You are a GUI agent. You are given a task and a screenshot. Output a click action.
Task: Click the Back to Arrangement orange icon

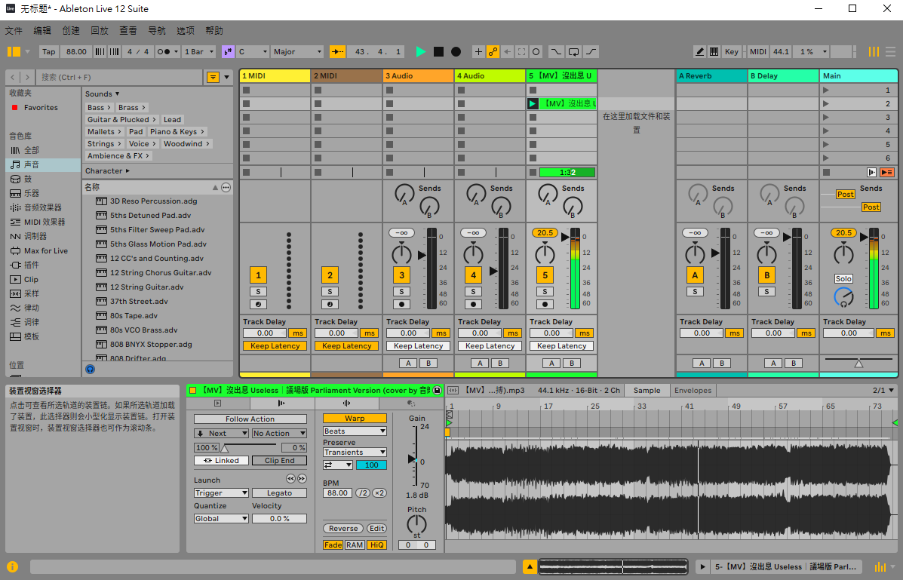tap(887, 172)
